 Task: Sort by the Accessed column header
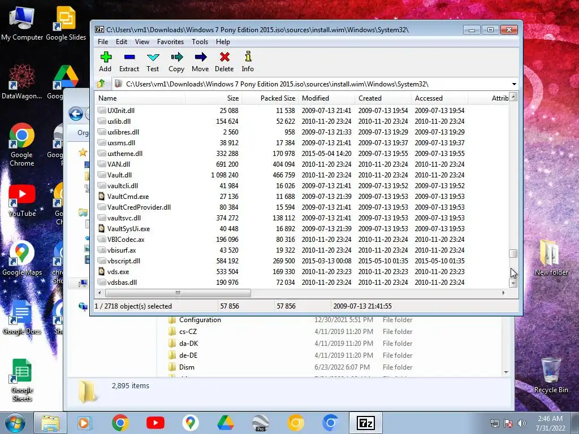440,98
